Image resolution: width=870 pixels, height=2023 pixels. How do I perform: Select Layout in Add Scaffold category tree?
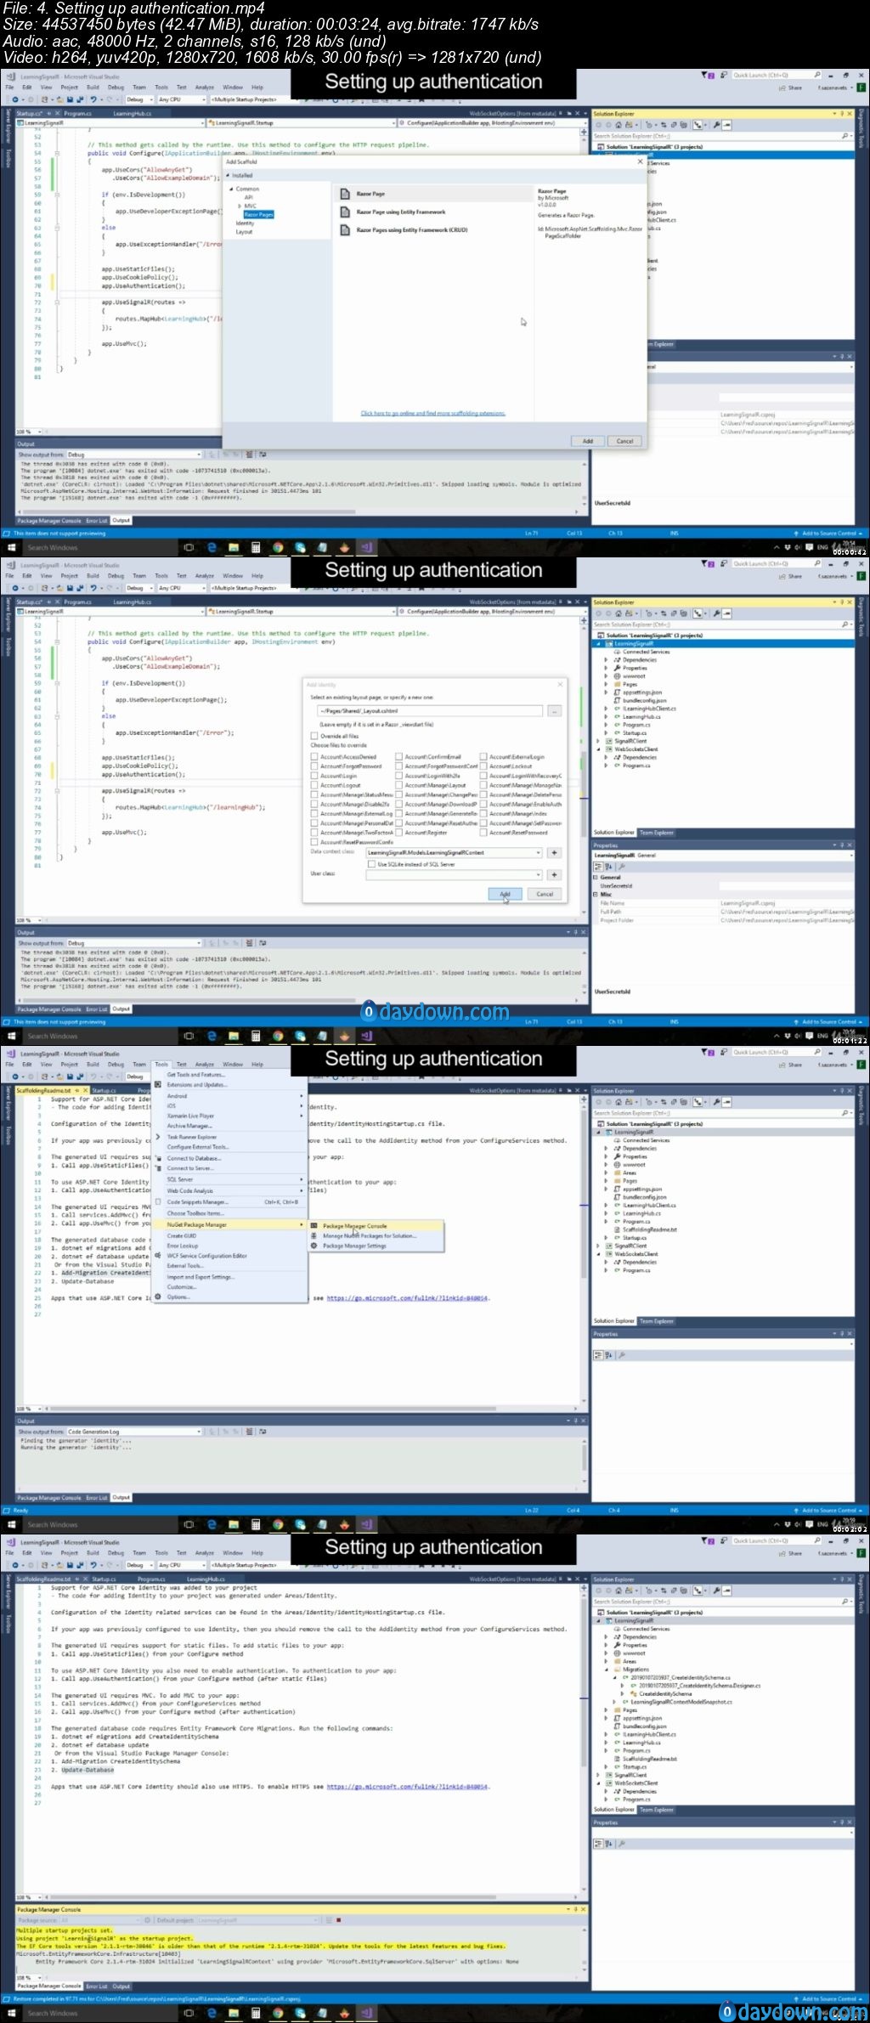[x=244, y=232]
